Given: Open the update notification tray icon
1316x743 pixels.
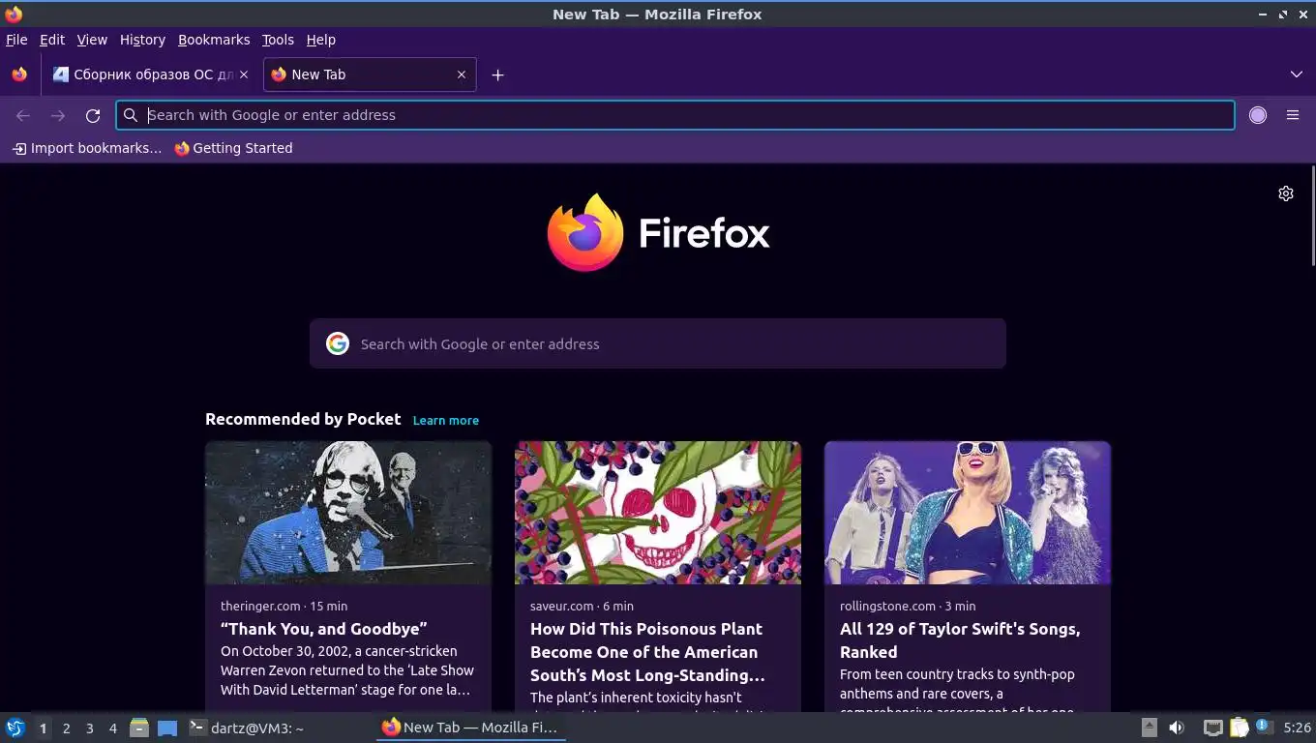Looking at the screenshot, I should click(1263, 726).
